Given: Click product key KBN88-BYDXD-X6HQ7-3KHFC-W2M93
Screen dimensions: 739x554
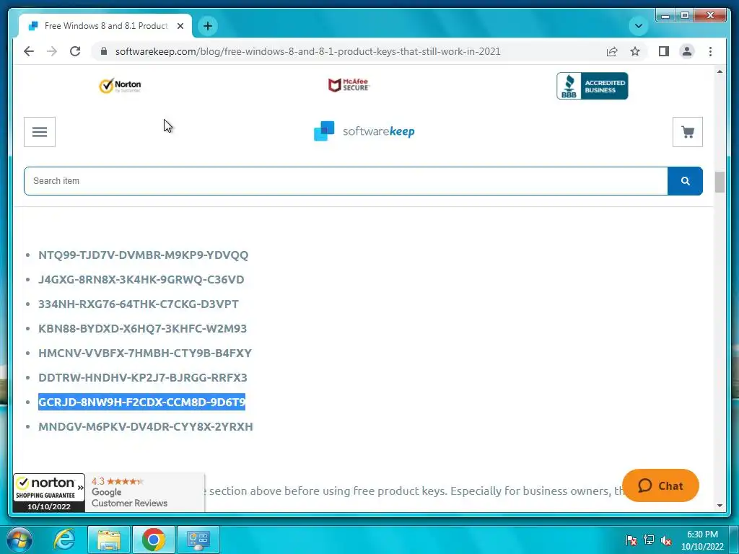Looking at the screenshot, I should coord(142,328).
